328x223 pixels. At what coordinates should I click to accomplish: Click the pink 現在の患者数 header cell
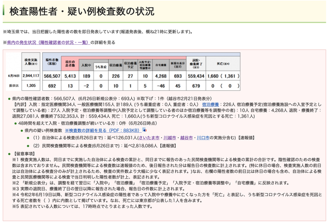(x=70, y=63)
